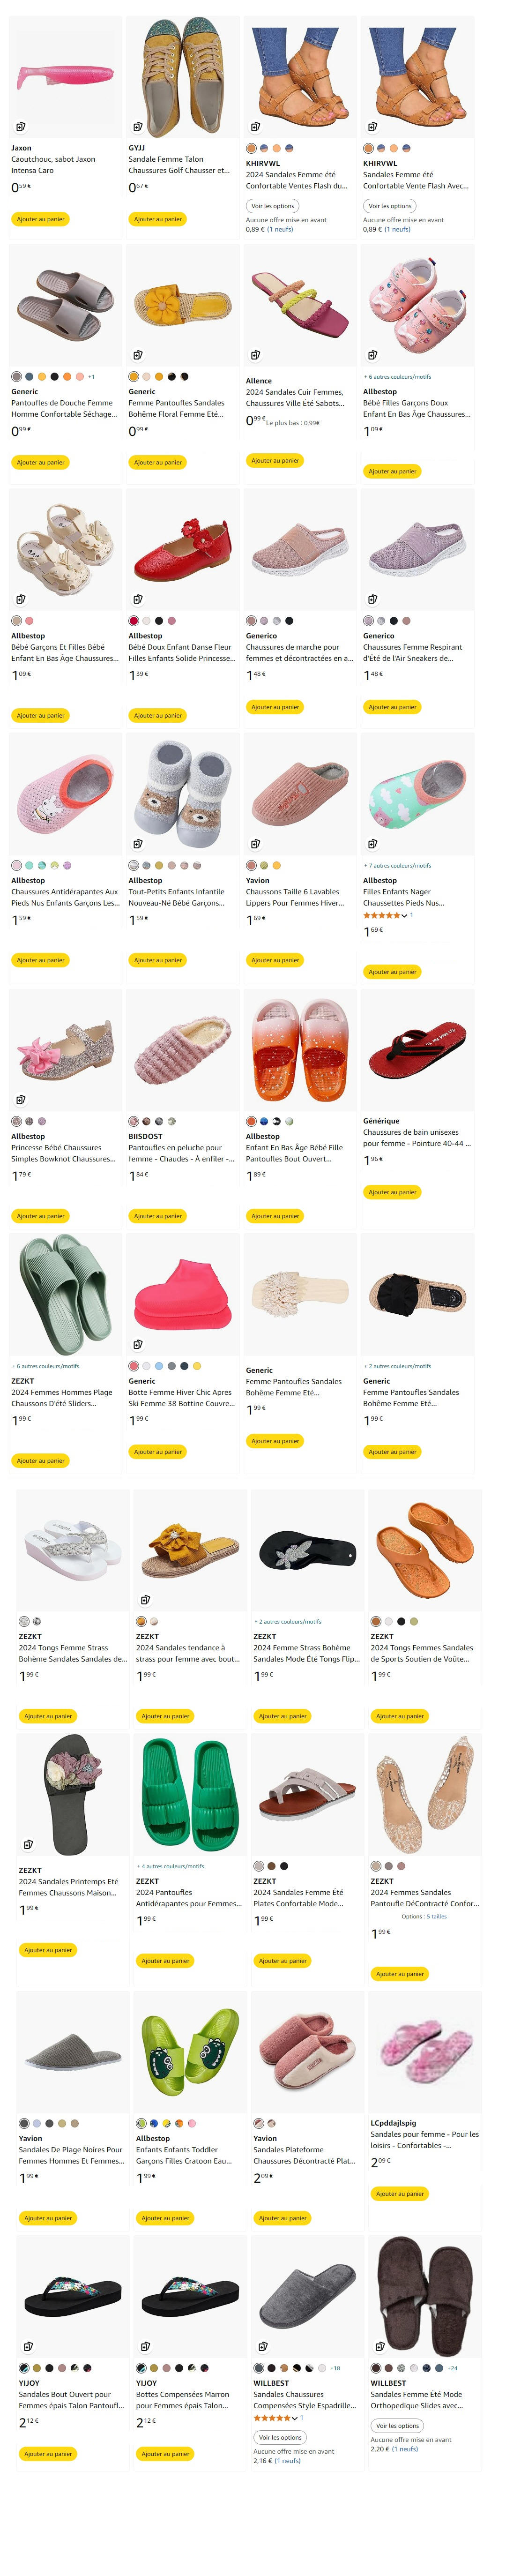Select the yellow swatch for Generic Bohème Floral sandals
Screen dimensions: 506x2576
133,377
